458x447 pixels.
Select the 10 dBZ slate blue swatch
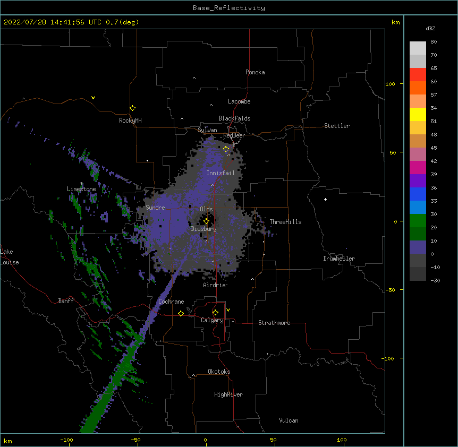click(x=418, y=247)
